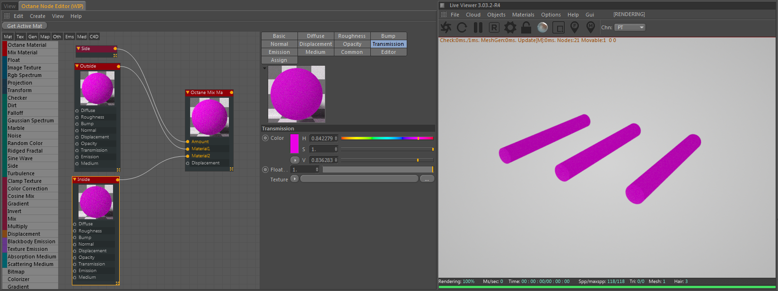
Task: Open the Chn PT channel dropdown
Action: coord(630,27)
